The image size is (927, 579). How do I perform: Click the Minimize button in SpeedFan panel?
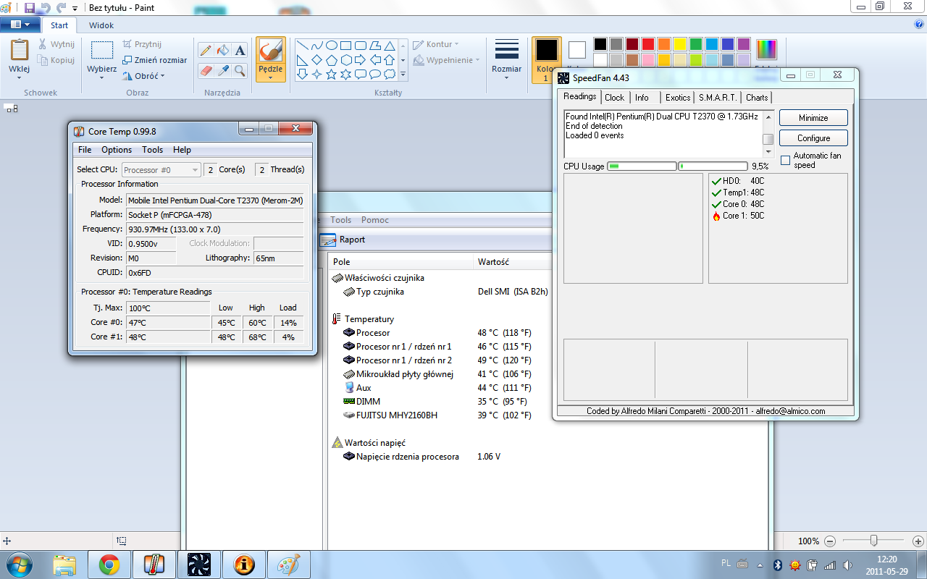(813, 118)
